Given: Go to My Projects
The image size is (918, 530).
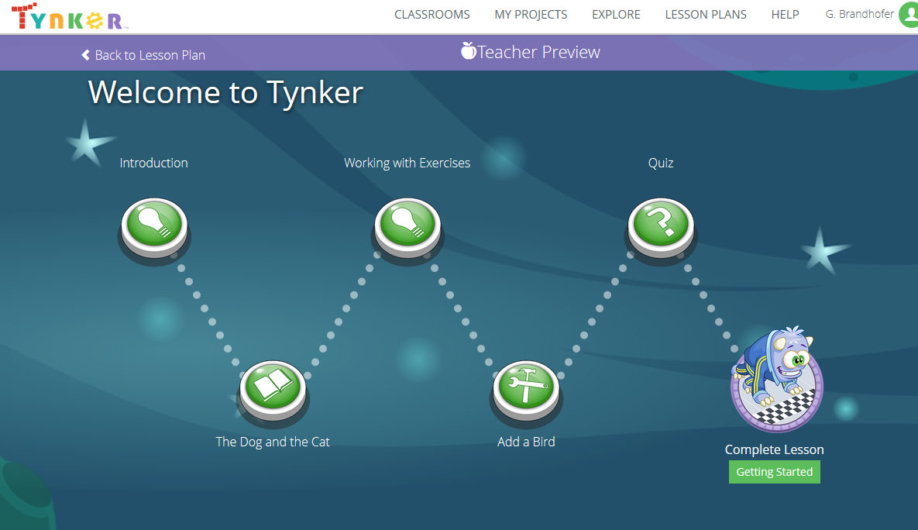Looking at the screenshot, I should (531, 15).
